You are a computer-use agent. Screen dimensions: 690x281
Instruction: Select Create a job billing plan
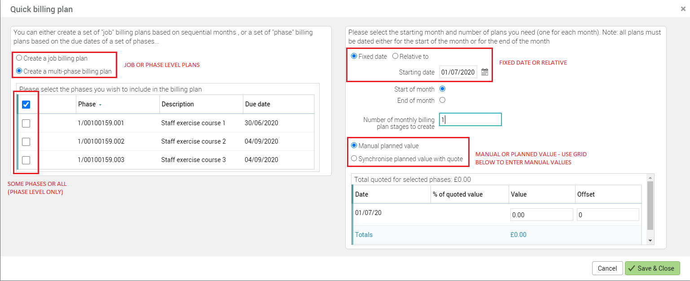[19, 58]
